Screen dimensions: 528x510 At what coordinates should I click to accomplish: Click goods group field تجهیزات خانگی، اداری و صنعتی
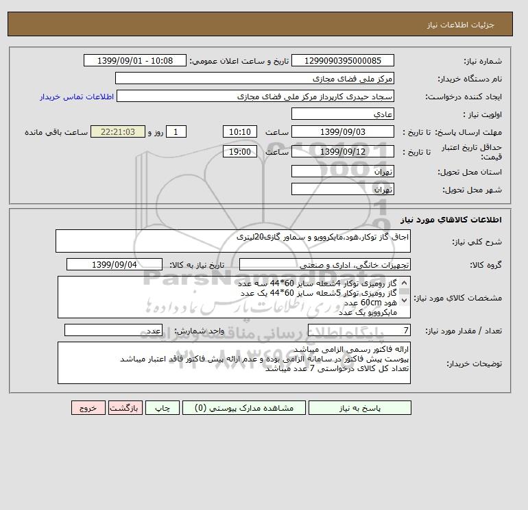coord(324,264)
